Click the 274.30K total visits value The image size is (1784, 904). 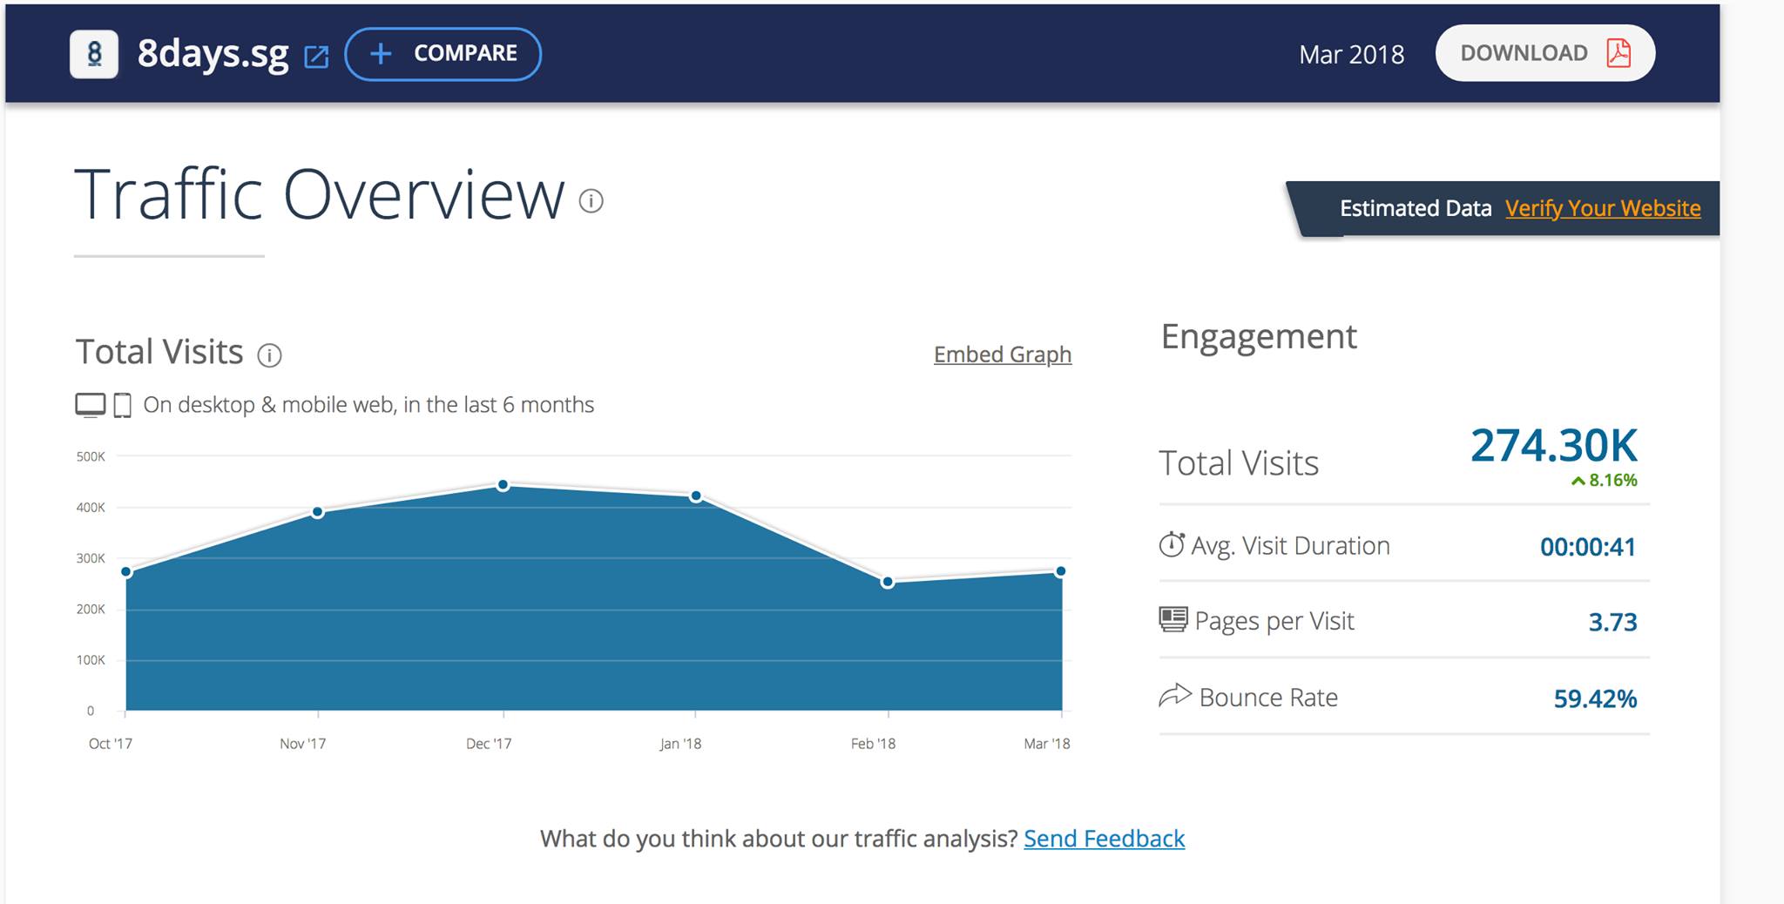[1553, 446]
